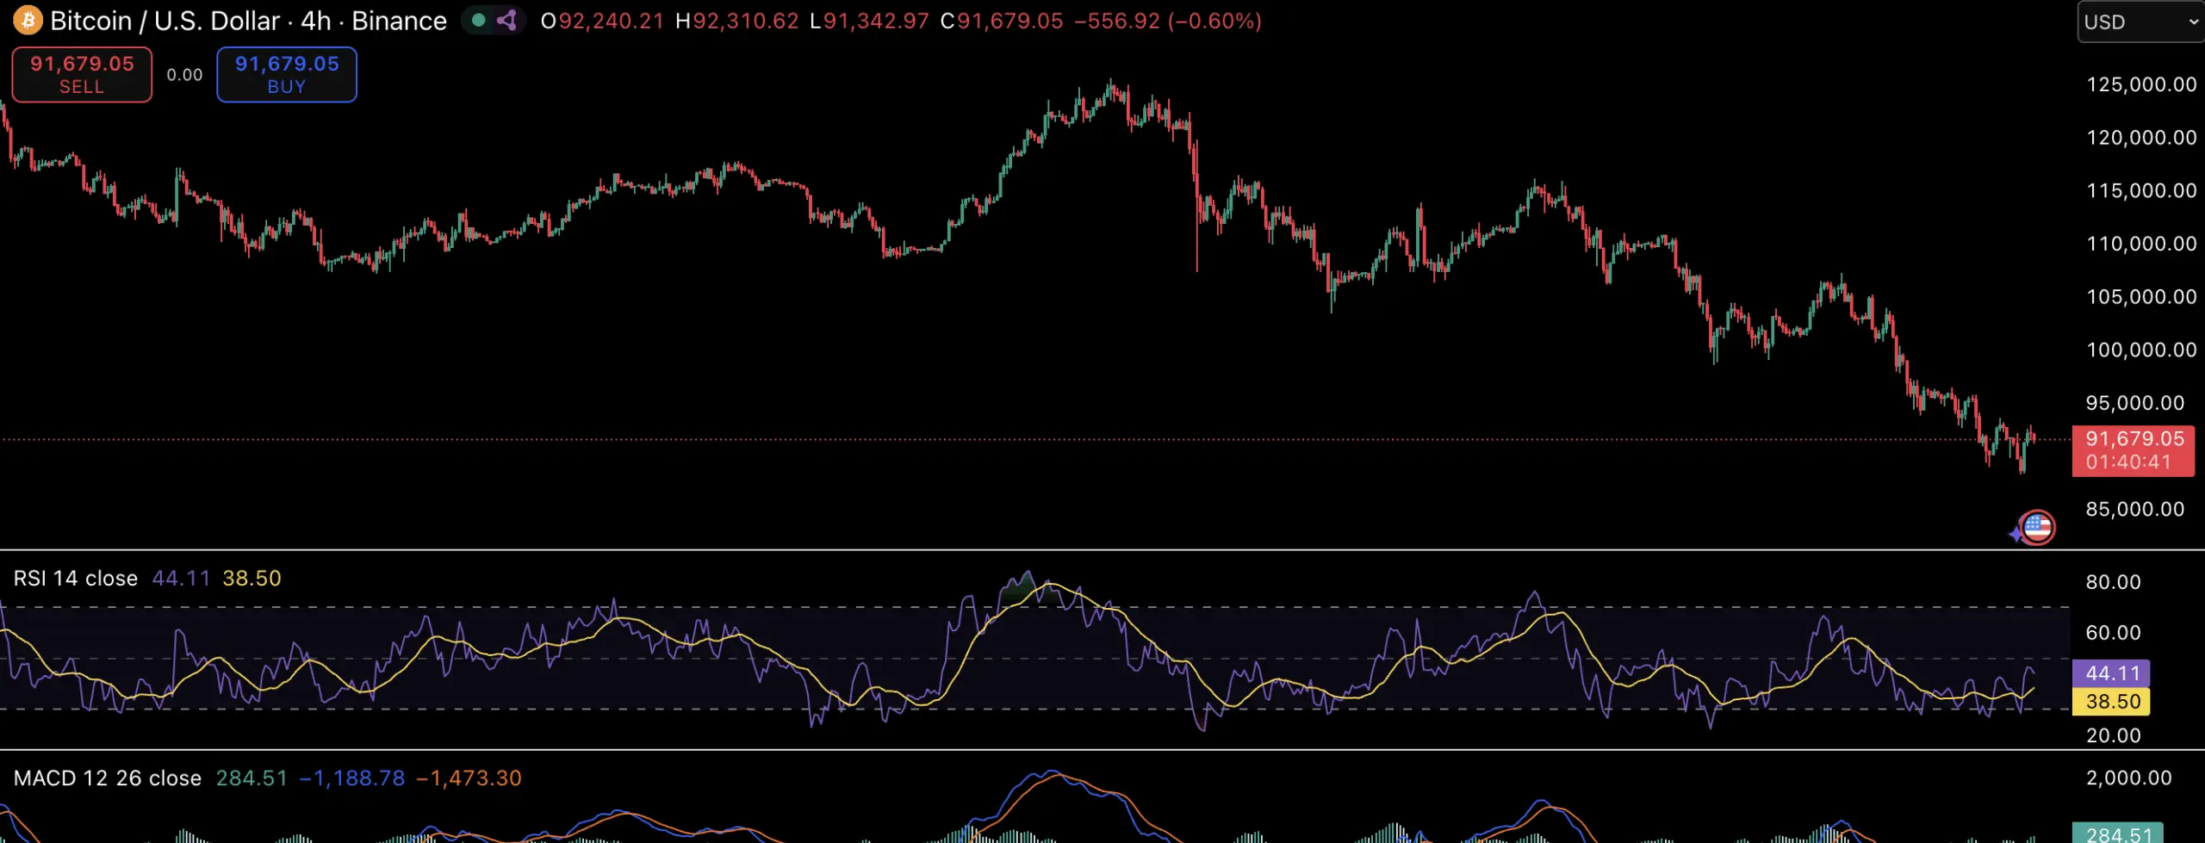Click the yellow 38.50 RSI legend value

pyautogui.click(x=252, y=579)
